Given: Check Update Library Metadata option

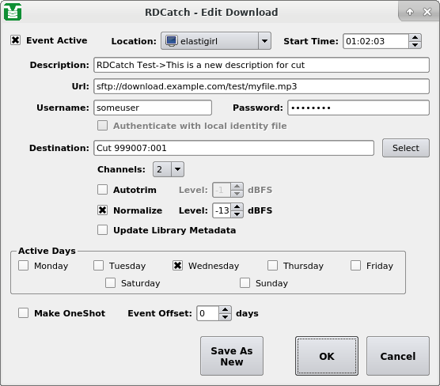Looking at the screenshot, I should click(102, 229).
